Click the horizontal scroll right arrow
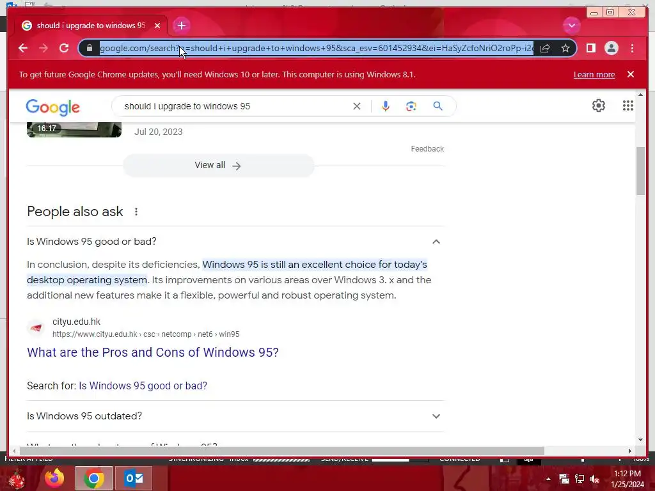This screenshot has width=655, height=491. (x=630, y=451)
